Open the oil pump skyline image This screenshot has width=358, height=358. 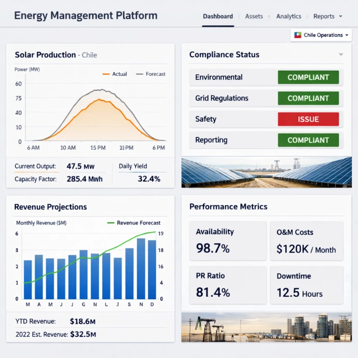tap(266, 327)
